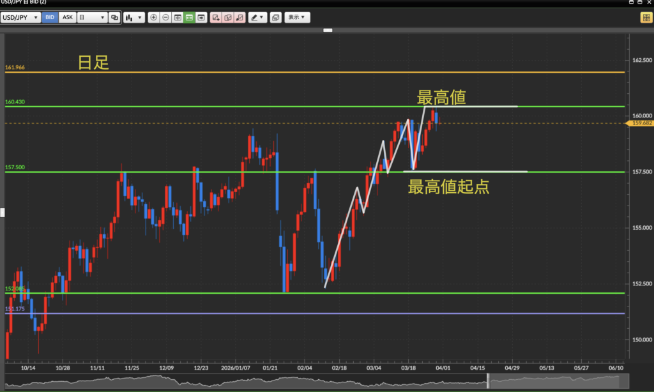
Task: Click the zoom out magnifier icon
Action: (165, 18)
